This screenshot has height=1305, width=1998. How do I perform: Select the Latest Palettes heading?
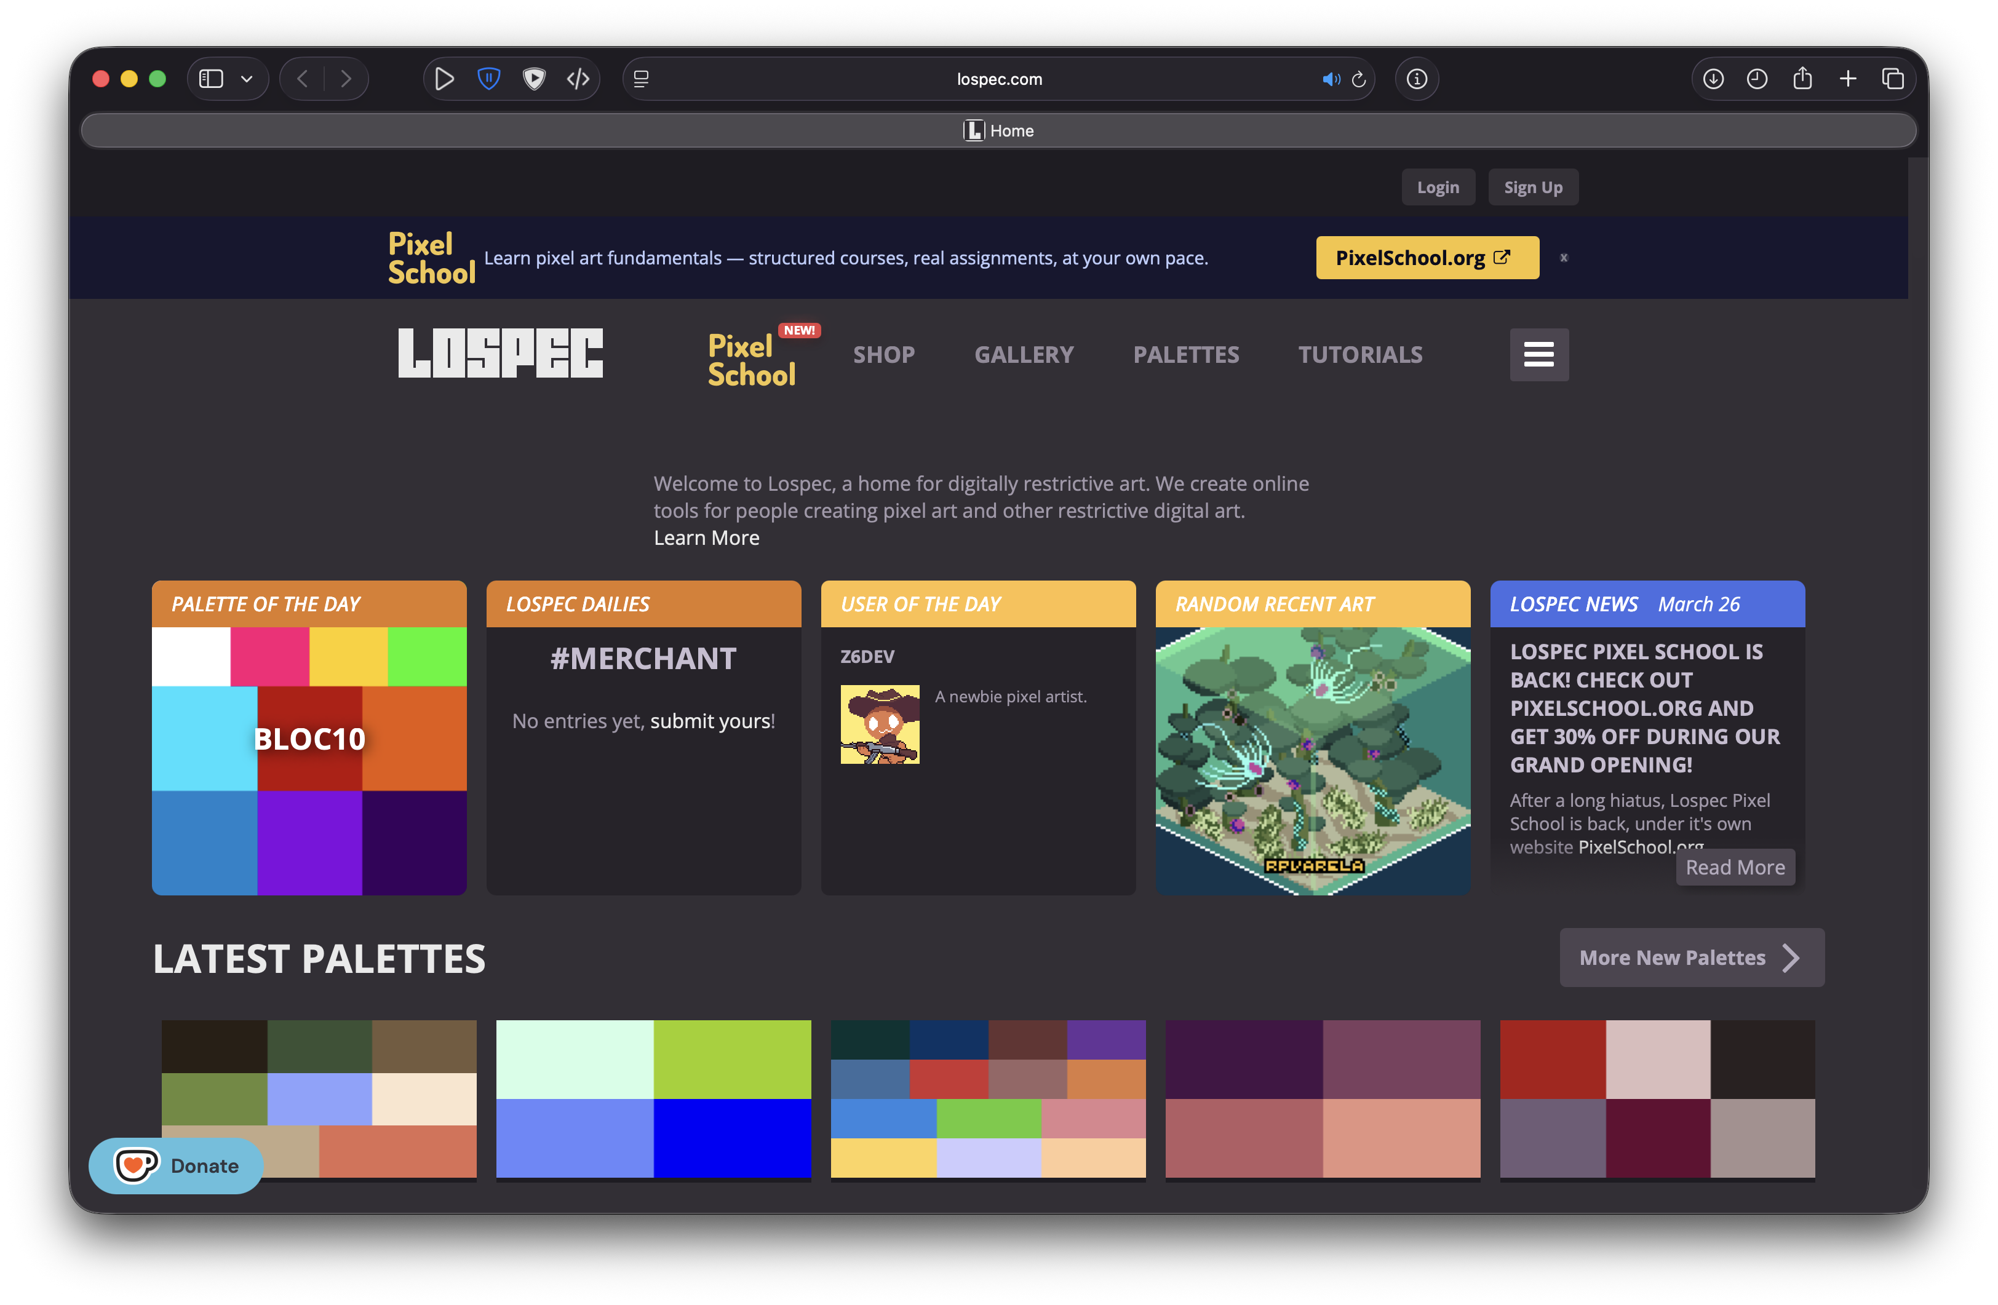(x=319, y=959)
